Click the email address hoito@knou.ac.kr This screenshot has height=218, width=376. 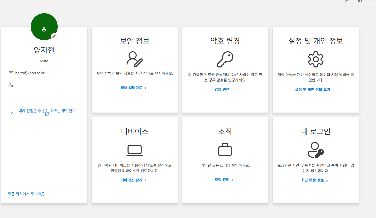pyautogui.click(x=30, y=73)
